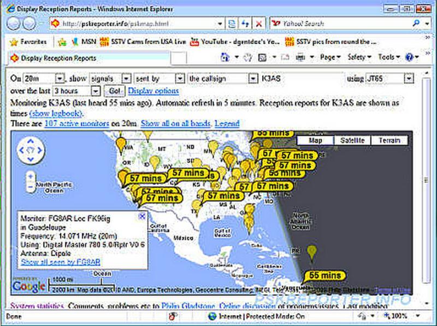
Task: Click the Print toolbar icon
Action: [x=300, y=57]
